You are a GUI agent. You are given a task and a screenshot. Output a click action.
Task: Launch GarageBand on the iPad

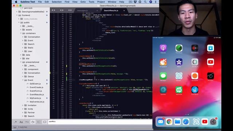[163, 62]
